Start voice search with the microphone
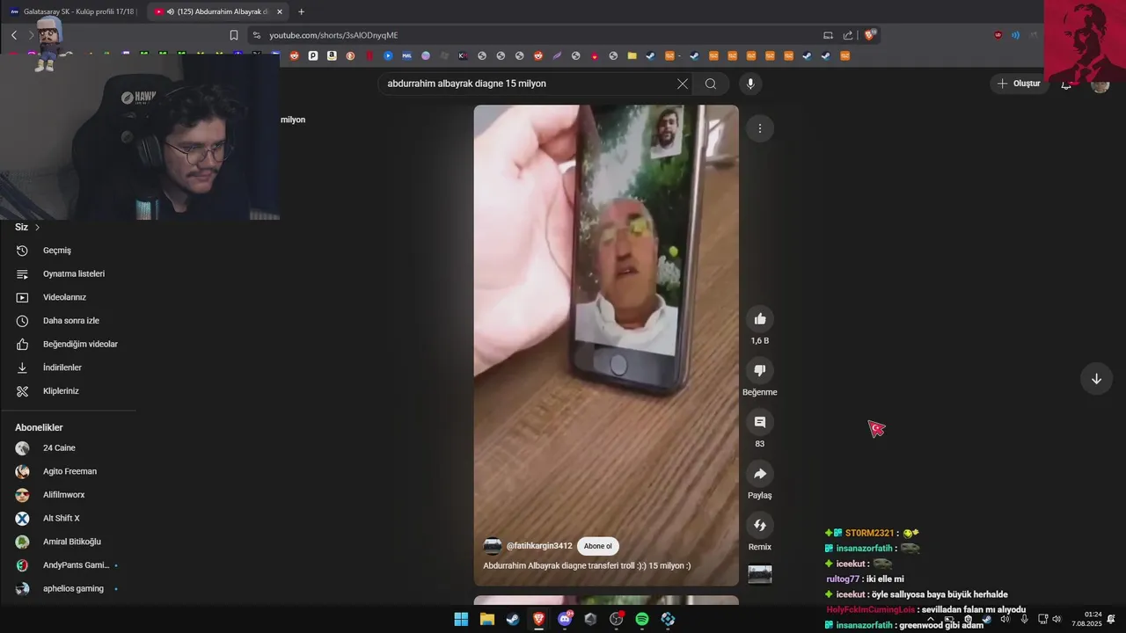The image size is (1126, 633). (x=749, y=84)
